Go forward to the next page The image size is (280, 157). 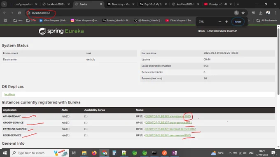pos(12,13)
